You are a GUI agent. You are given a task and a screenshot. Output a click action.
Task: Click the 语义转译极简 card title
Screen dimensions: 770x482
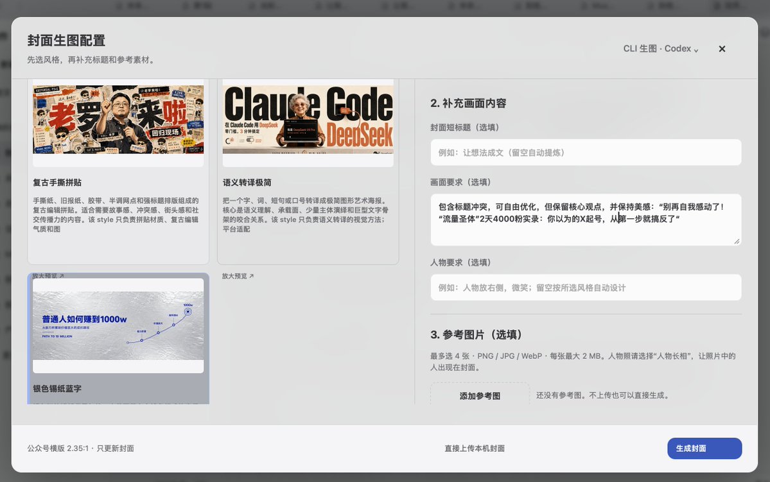[x=247, y=182]
